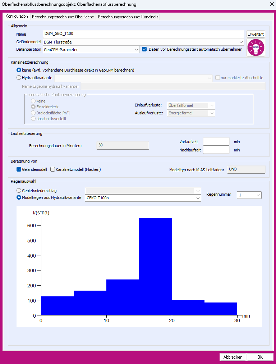The height and width of the screenshot is (364, 276).
Task: Uncheck the Geländemodell Beregnung checkbox
Action: [19, 169]
